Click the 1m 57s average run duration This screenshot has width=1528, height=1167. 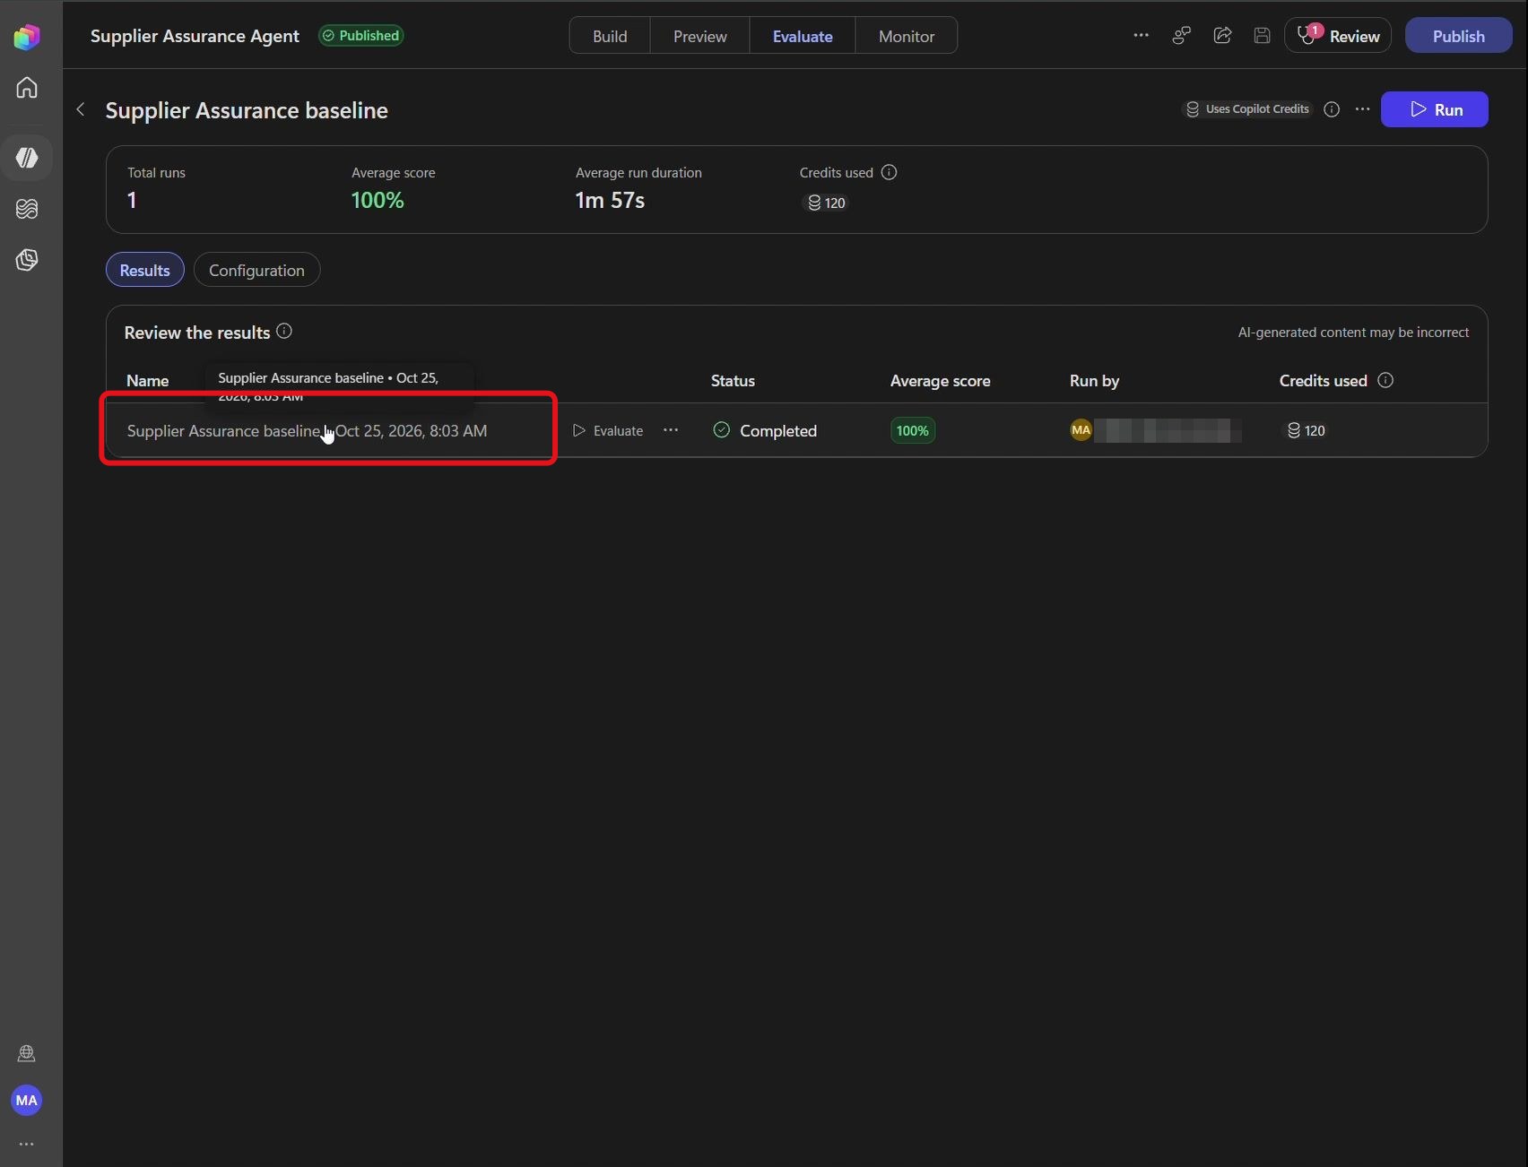pyautogui.click(x=610, y=200)
